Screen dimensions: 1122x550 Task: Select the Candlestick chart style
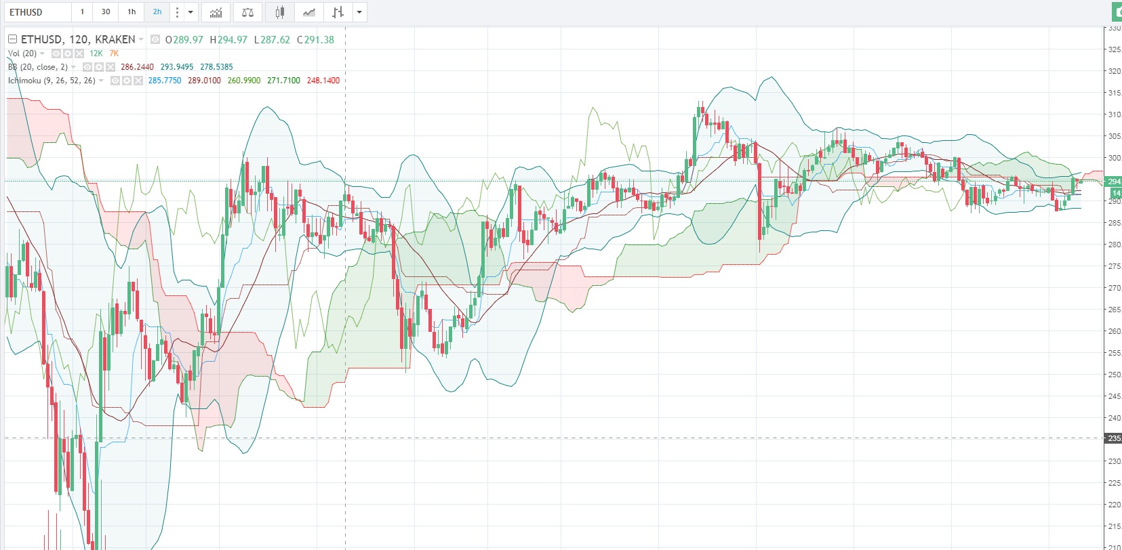(x=279, y=12)
